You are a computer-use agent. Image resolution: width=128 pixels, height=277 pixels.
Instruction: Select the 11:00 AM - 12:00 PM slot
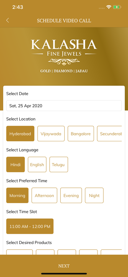click(x=30, y=226)
